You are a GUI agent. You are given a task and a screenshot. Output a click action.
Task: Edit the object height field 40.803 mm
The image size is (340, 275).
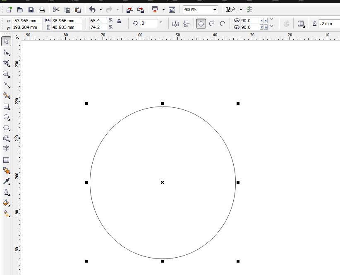tap(67, 27)
